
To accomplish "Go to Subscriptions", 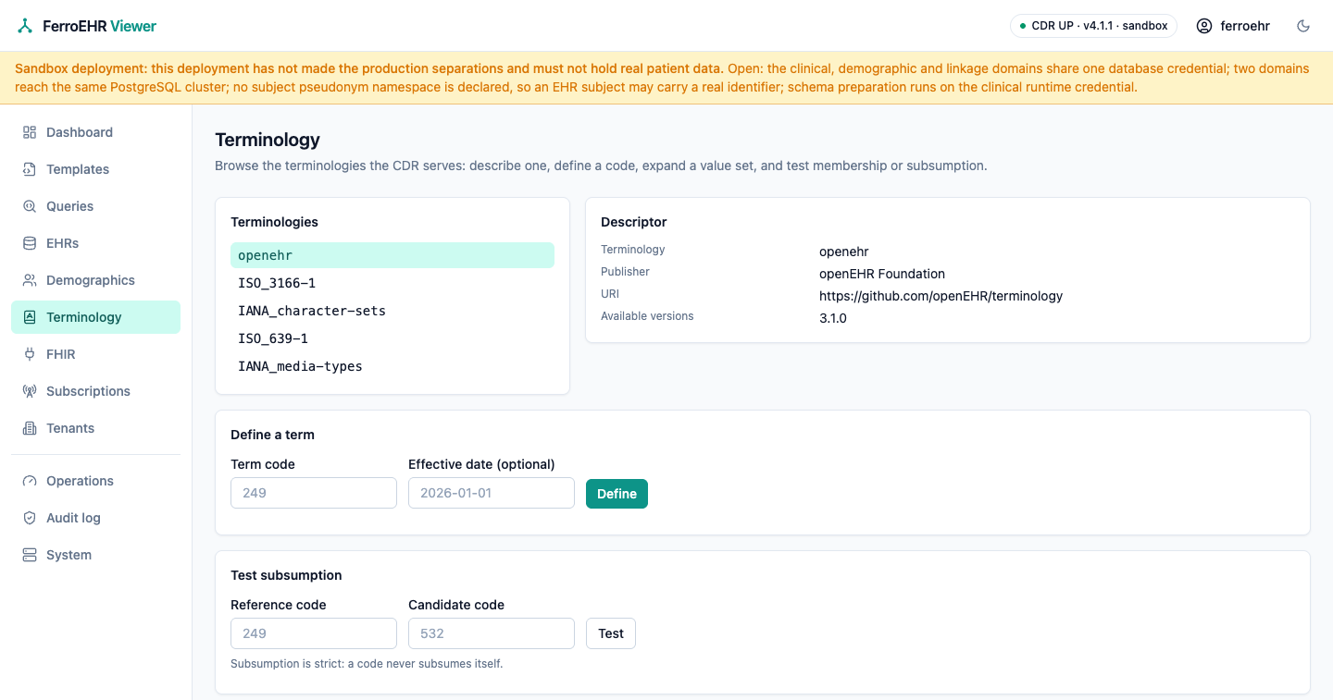I will (95, 391).
